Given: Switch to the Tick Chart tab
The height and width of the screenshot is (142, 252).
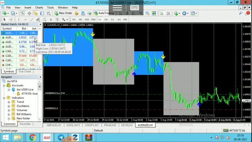Looking at the screenshot, I should tap(24, 71).
